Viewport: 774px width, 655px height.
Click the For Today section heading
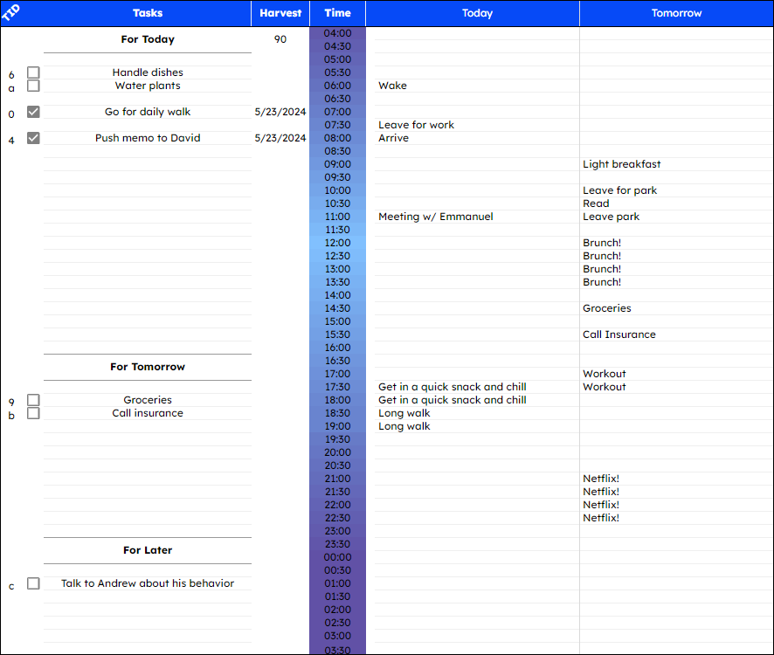[147, 39]
